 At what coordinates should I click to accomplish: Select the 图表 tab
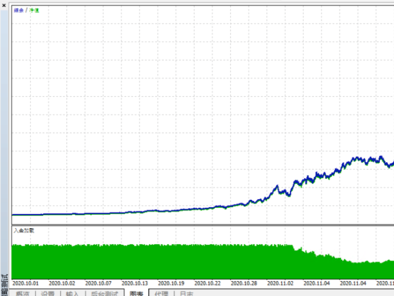click(x=136, y=294)
